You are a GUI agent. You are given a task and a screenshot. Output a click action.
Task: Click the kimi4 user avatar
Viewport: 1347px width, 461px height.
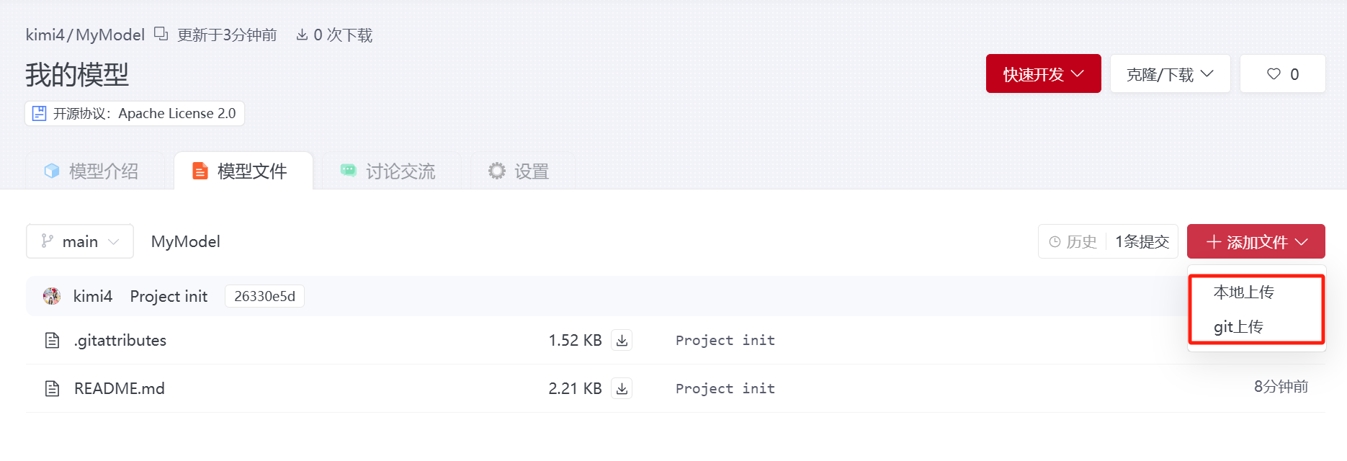[52, 296]
